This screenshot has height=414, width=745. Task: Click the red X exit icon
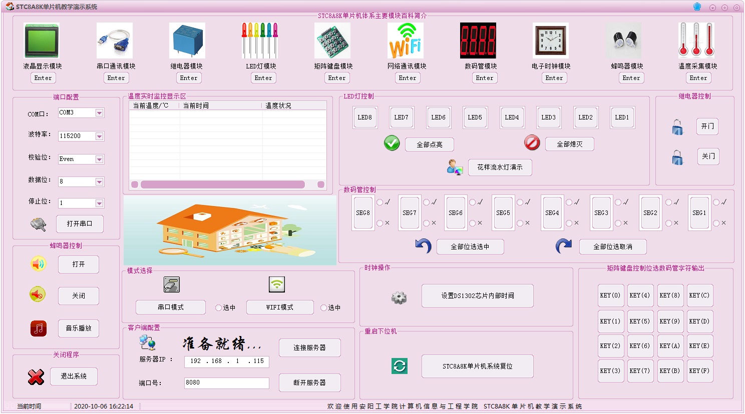[x=36, y=376]
